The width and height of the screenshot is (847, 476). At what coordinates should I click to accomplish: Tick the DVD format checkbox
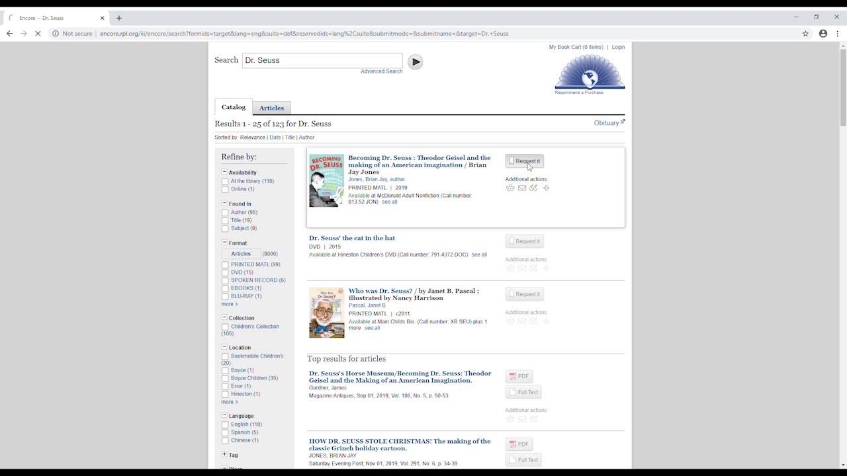coord(225,272)
